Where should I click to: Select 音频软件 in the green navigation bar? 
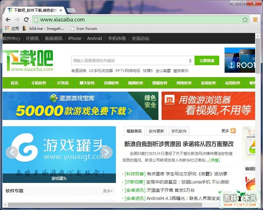[x=111, y=83]
